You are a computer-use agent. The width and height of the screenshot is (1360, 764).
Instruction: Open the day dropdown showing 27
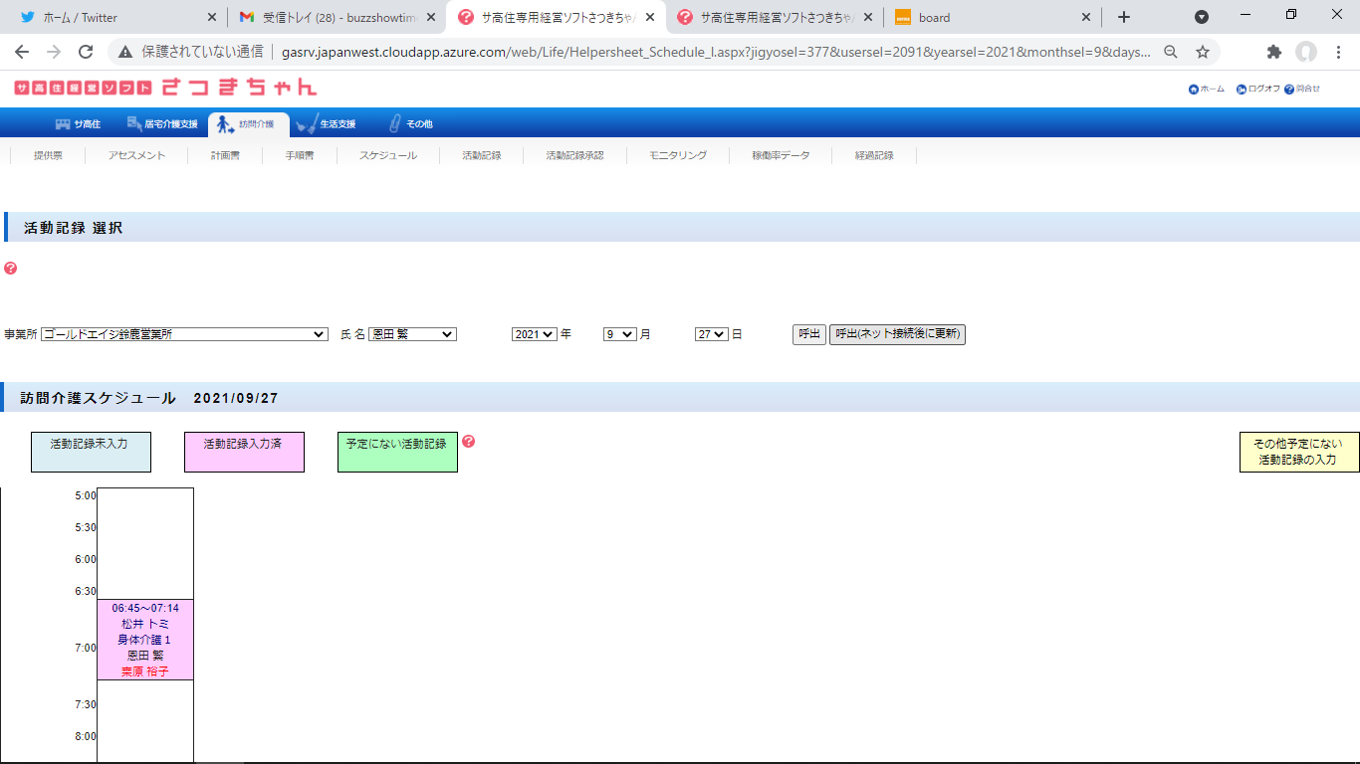(x=712, y=335)
